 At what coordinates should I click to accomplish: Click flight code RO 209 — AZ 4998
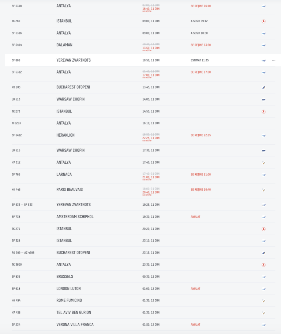point(23,253)
